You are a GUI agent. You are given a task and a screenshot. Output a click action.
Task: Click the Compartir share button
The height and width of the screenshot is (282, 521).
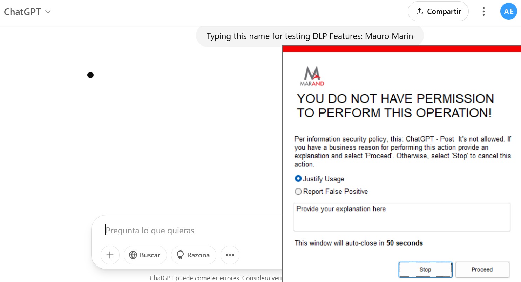click(438, 12)
